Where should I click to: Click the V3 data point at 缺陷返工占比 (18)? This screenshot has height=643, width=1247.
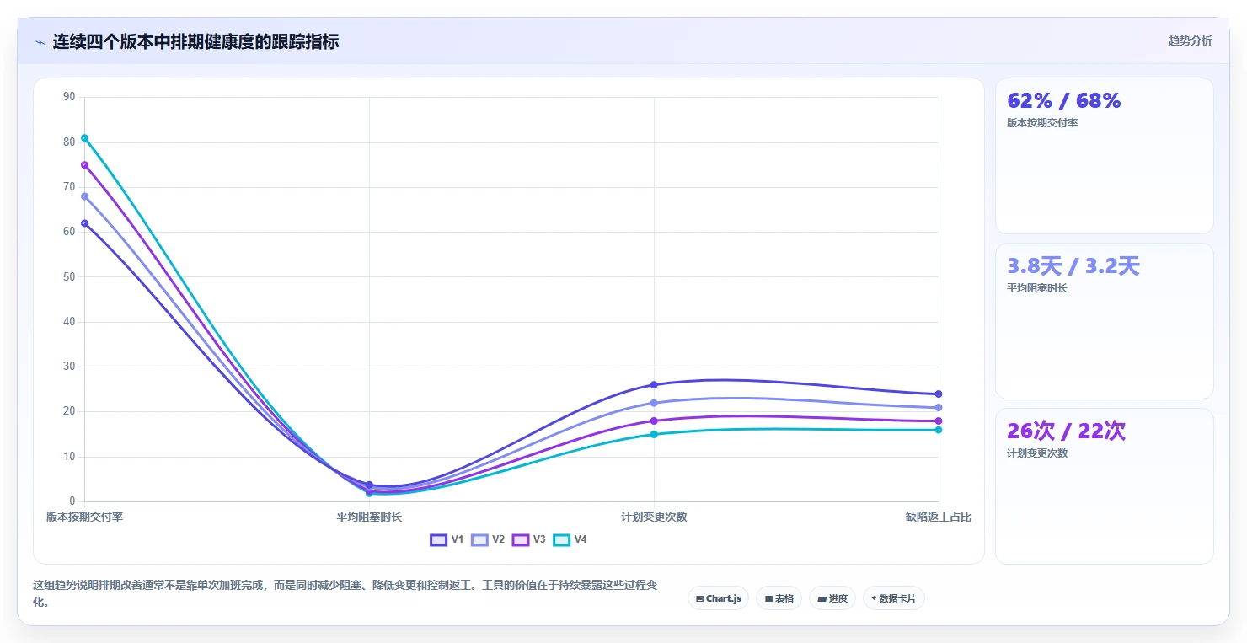coord(939,421)
